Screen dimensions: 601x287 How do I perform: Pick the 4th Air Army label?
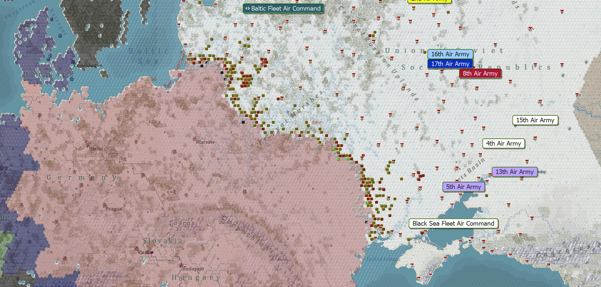point(503,143)
